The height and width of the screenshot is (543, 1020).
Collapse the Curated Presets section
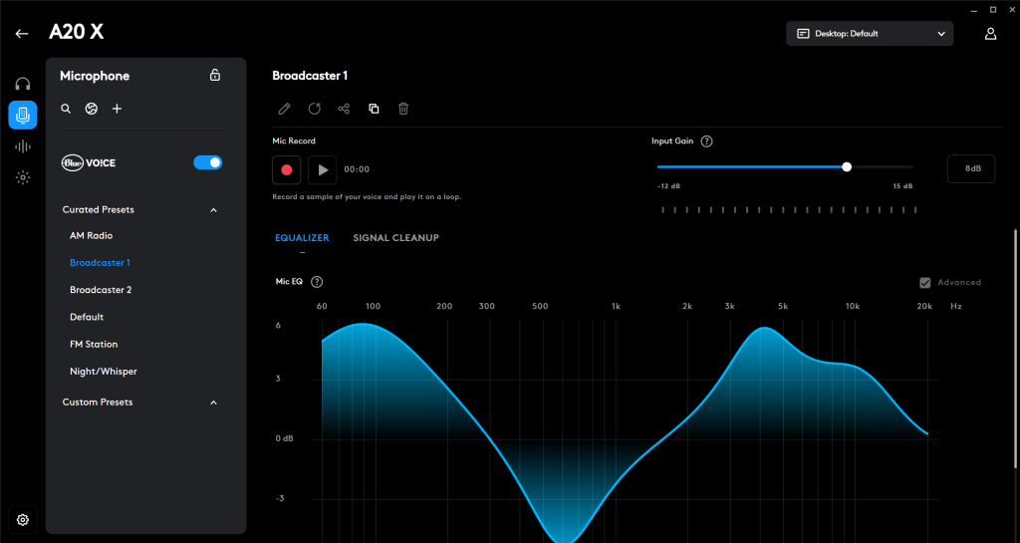click(x=213, y=210)
